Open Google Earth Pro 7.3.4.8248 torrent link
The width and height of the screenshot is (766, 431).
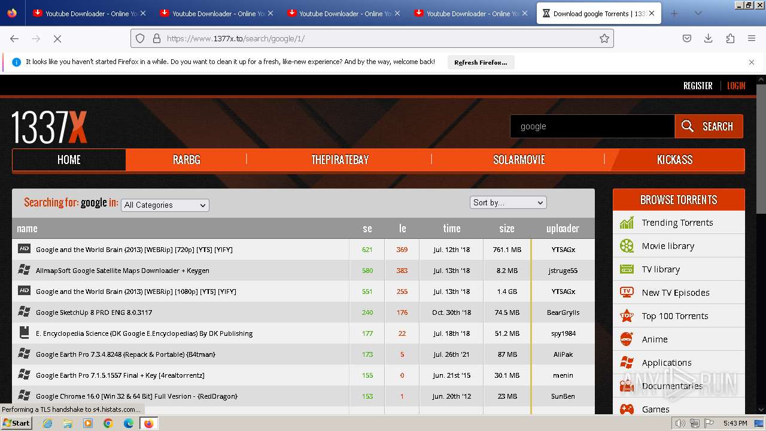click(x=126, y=354)
